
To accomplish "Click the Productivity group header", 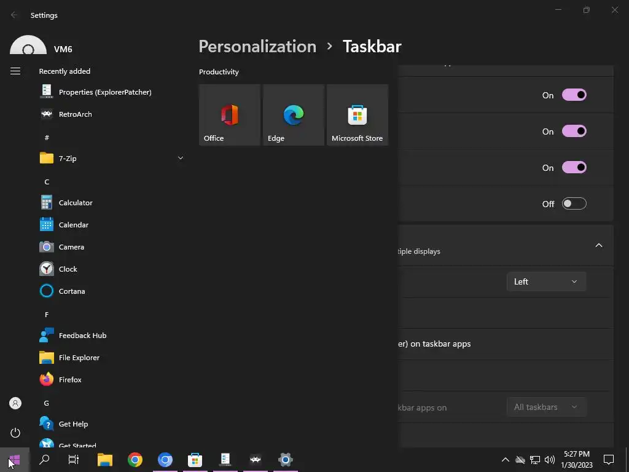I will (219, 72).
